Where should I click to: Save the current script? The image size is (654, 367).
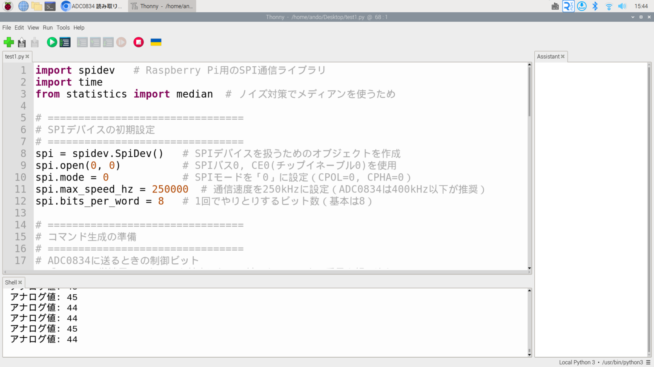34,42
